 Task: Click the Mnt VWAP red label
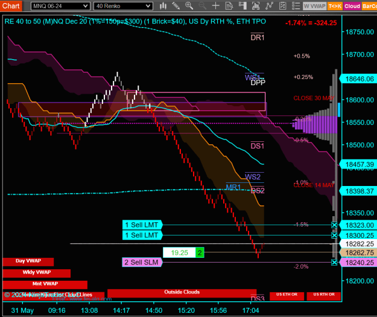point(45,284)
